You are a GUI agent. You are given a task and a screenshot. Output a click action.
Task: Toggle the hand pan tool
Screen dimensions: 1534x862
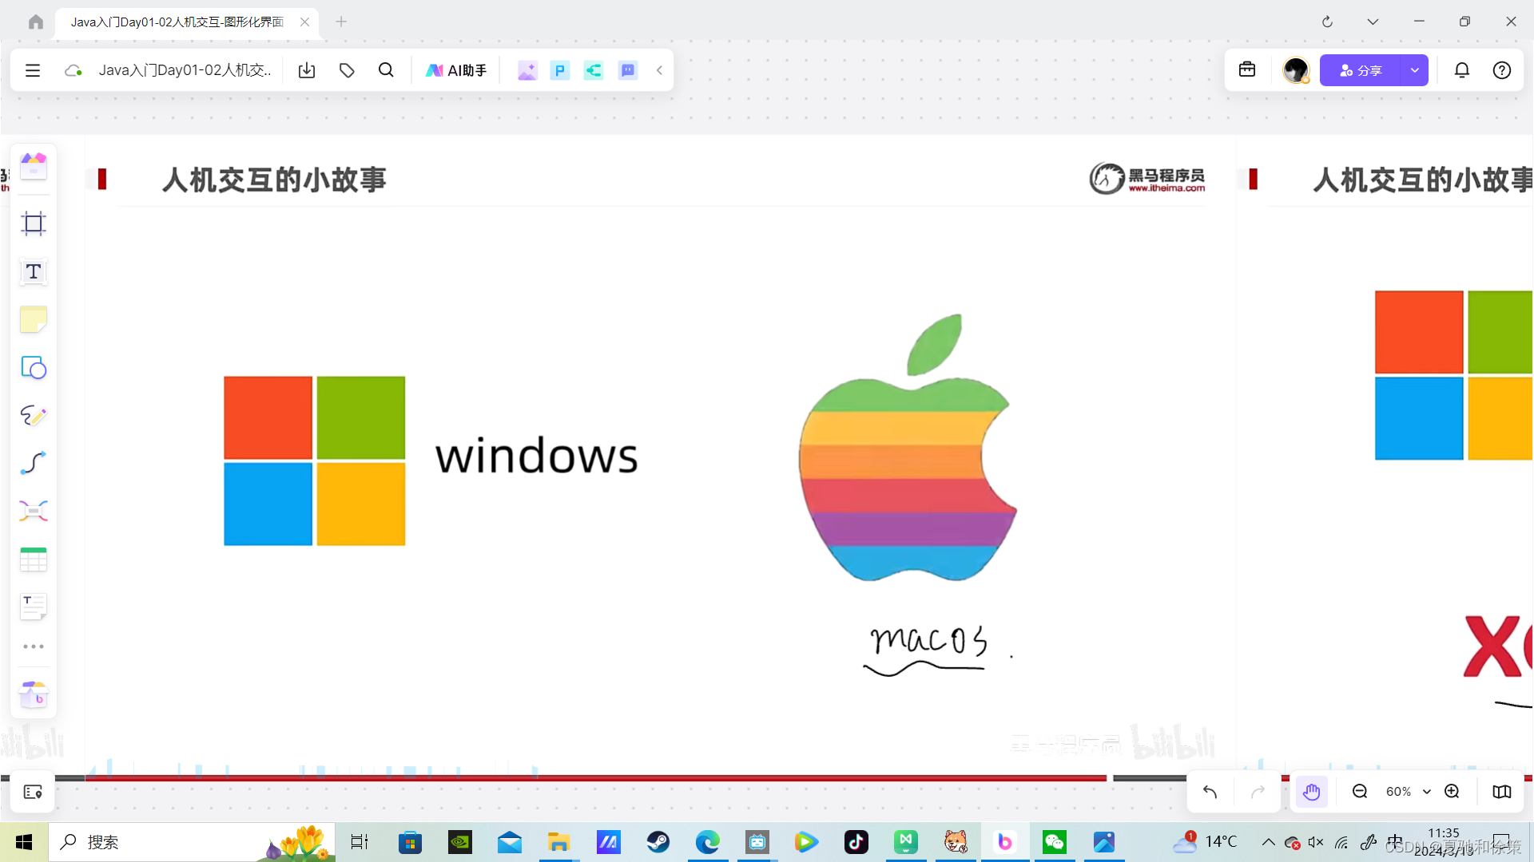(1311, 791)
